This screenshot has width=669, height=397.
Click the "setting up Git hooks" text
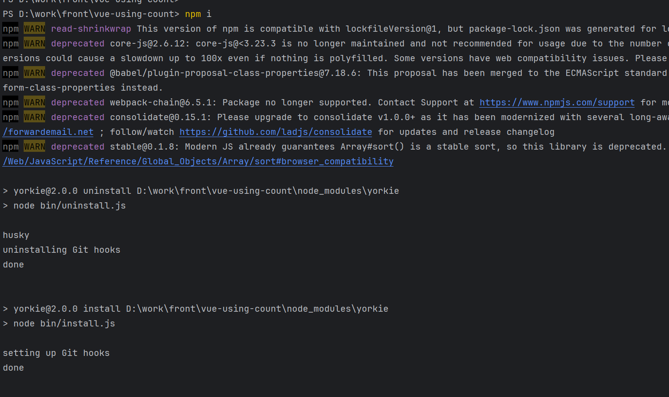point(56,353)
